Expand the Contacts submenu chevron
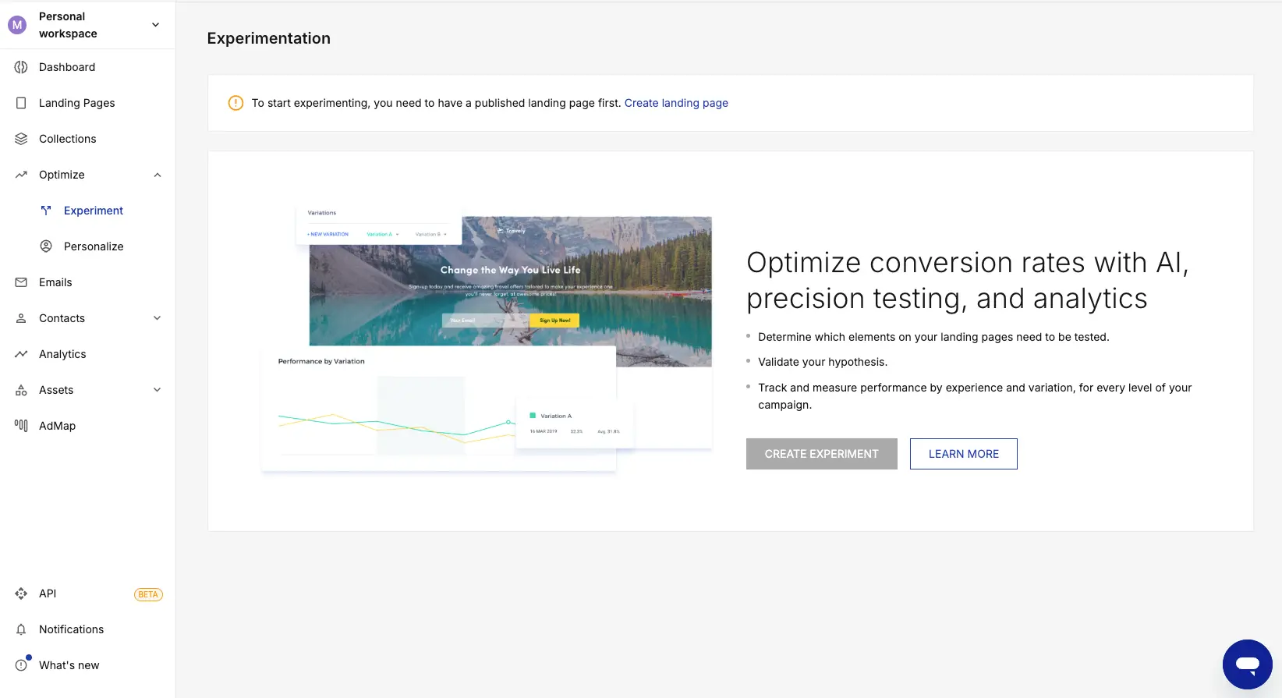Image resolution: width=1282 pixels, height=698 pixels. point(158,318)
